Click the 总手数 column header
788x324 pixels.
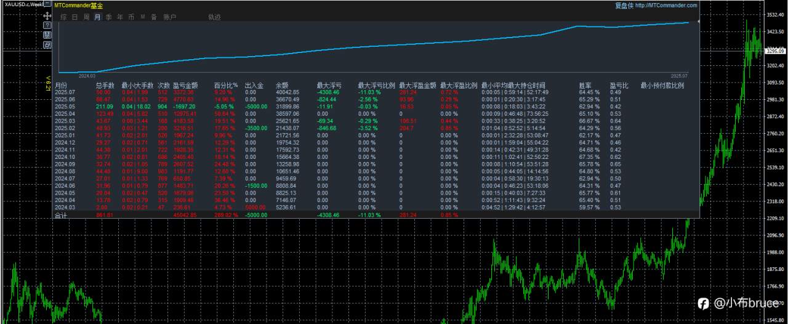pos(105,86)
